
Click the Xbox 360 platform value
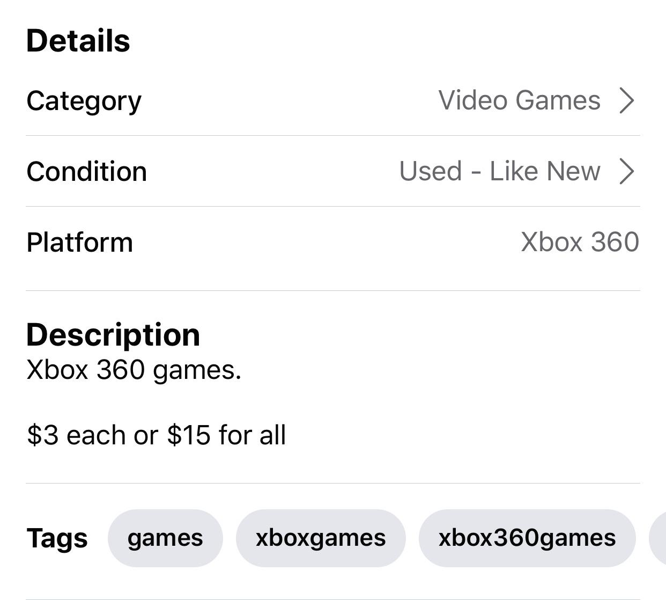point(579,242)
